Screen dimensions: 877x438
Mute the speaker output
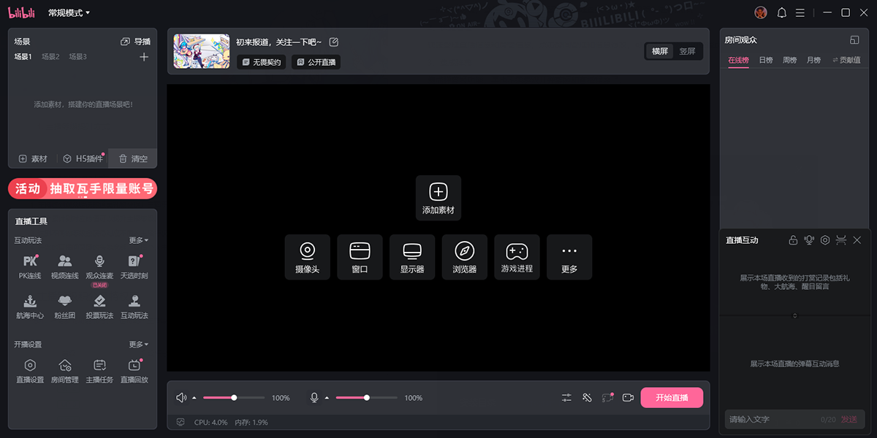tap(181, 398)
